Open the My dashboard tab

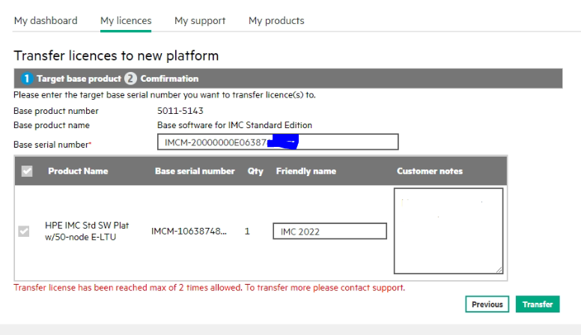point(46,21)
